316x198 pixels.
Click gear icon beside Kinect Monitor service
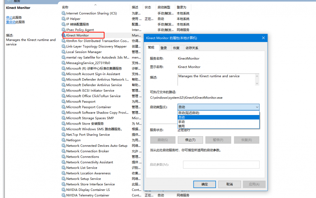[x=64, y=35]
